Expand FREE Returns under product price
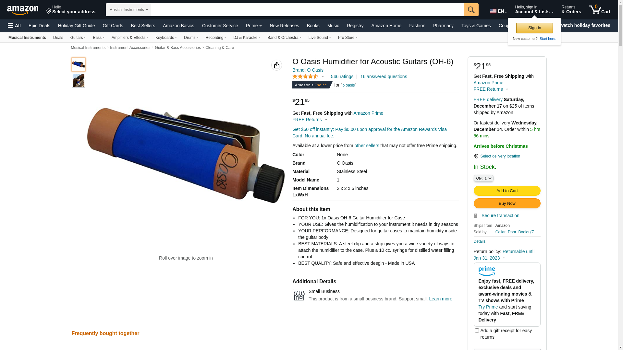The width and height of the screenshot is (623, 350). pyautogui.click(x=310, y=120)
